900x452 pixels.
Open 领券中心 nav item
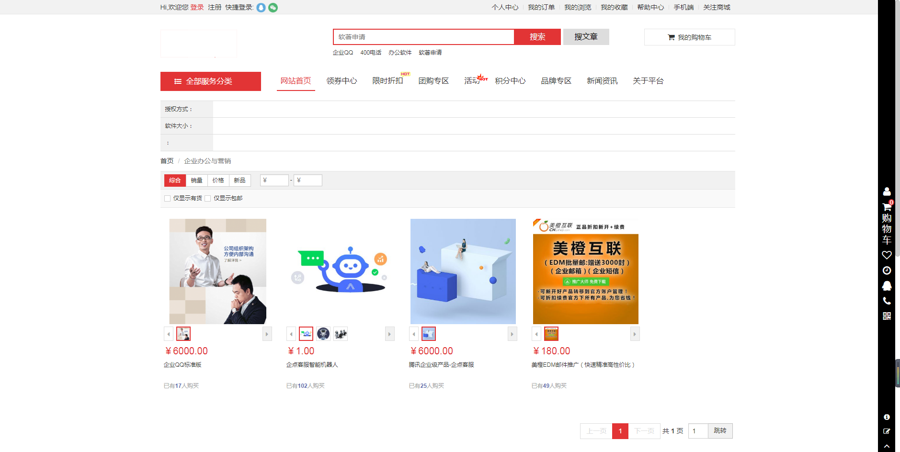pyautogui.click(x=342, y=81)
